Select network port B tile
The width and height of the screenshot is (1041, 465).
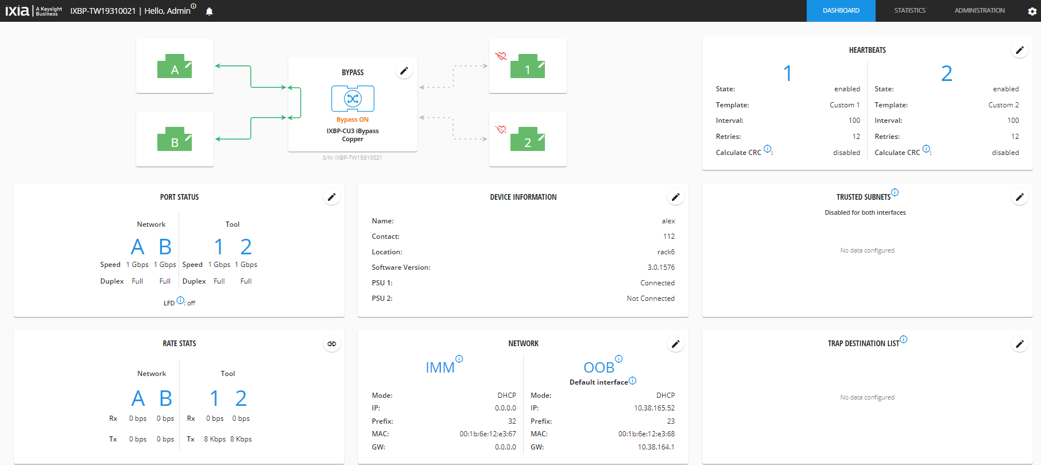[175, 139]
